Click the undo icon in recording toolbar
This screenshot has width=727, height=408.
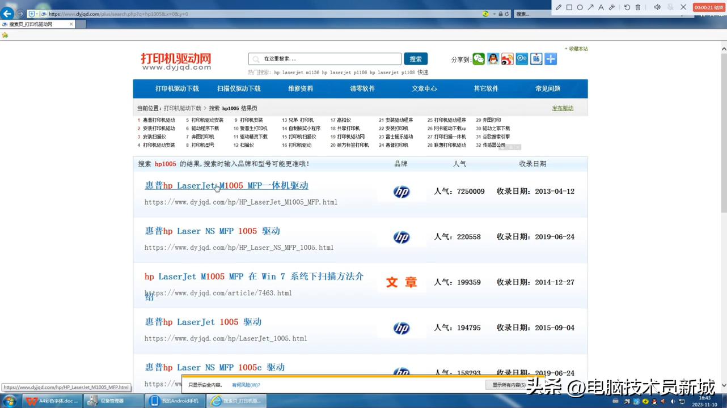(627, 7)
